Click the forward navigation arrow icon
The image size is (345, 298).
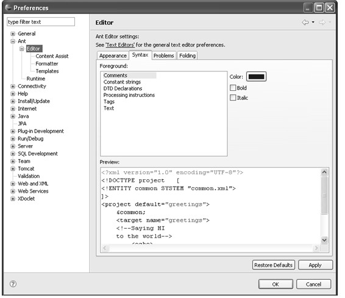coord(322,22)
